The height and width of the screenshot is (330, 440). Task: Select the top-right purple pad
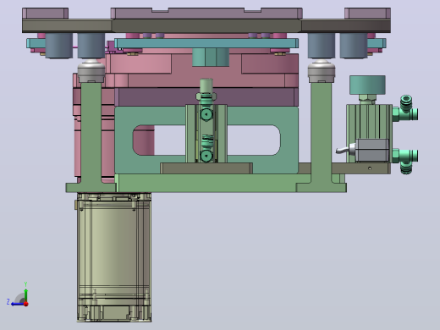pyautogui.click(x=367, y=14)
